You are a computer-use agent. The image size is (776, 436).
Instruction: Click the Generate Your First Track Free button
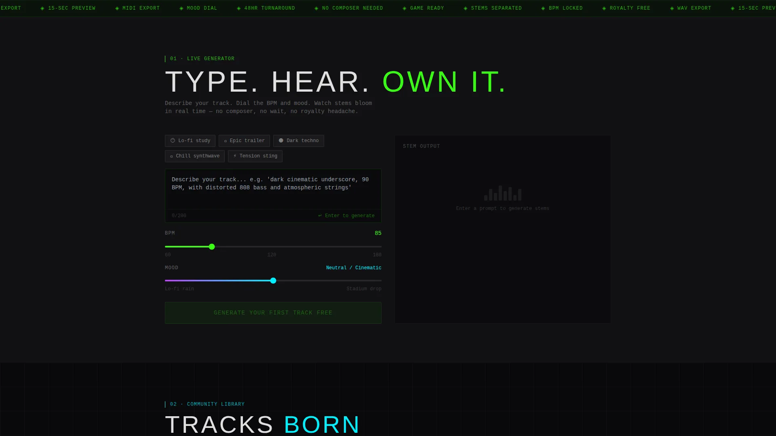click(273, 312)
